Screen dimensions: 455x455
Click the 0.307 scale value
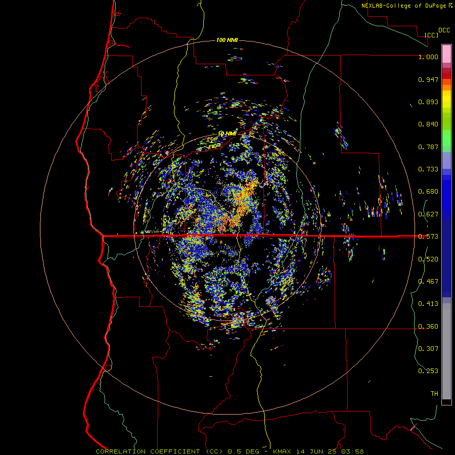tap(428, 349)
